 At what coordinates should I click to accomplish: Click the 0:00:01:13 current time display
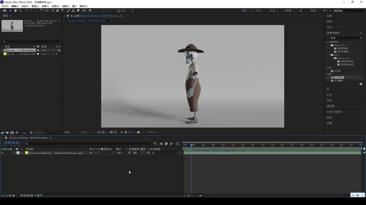point(12,143)
